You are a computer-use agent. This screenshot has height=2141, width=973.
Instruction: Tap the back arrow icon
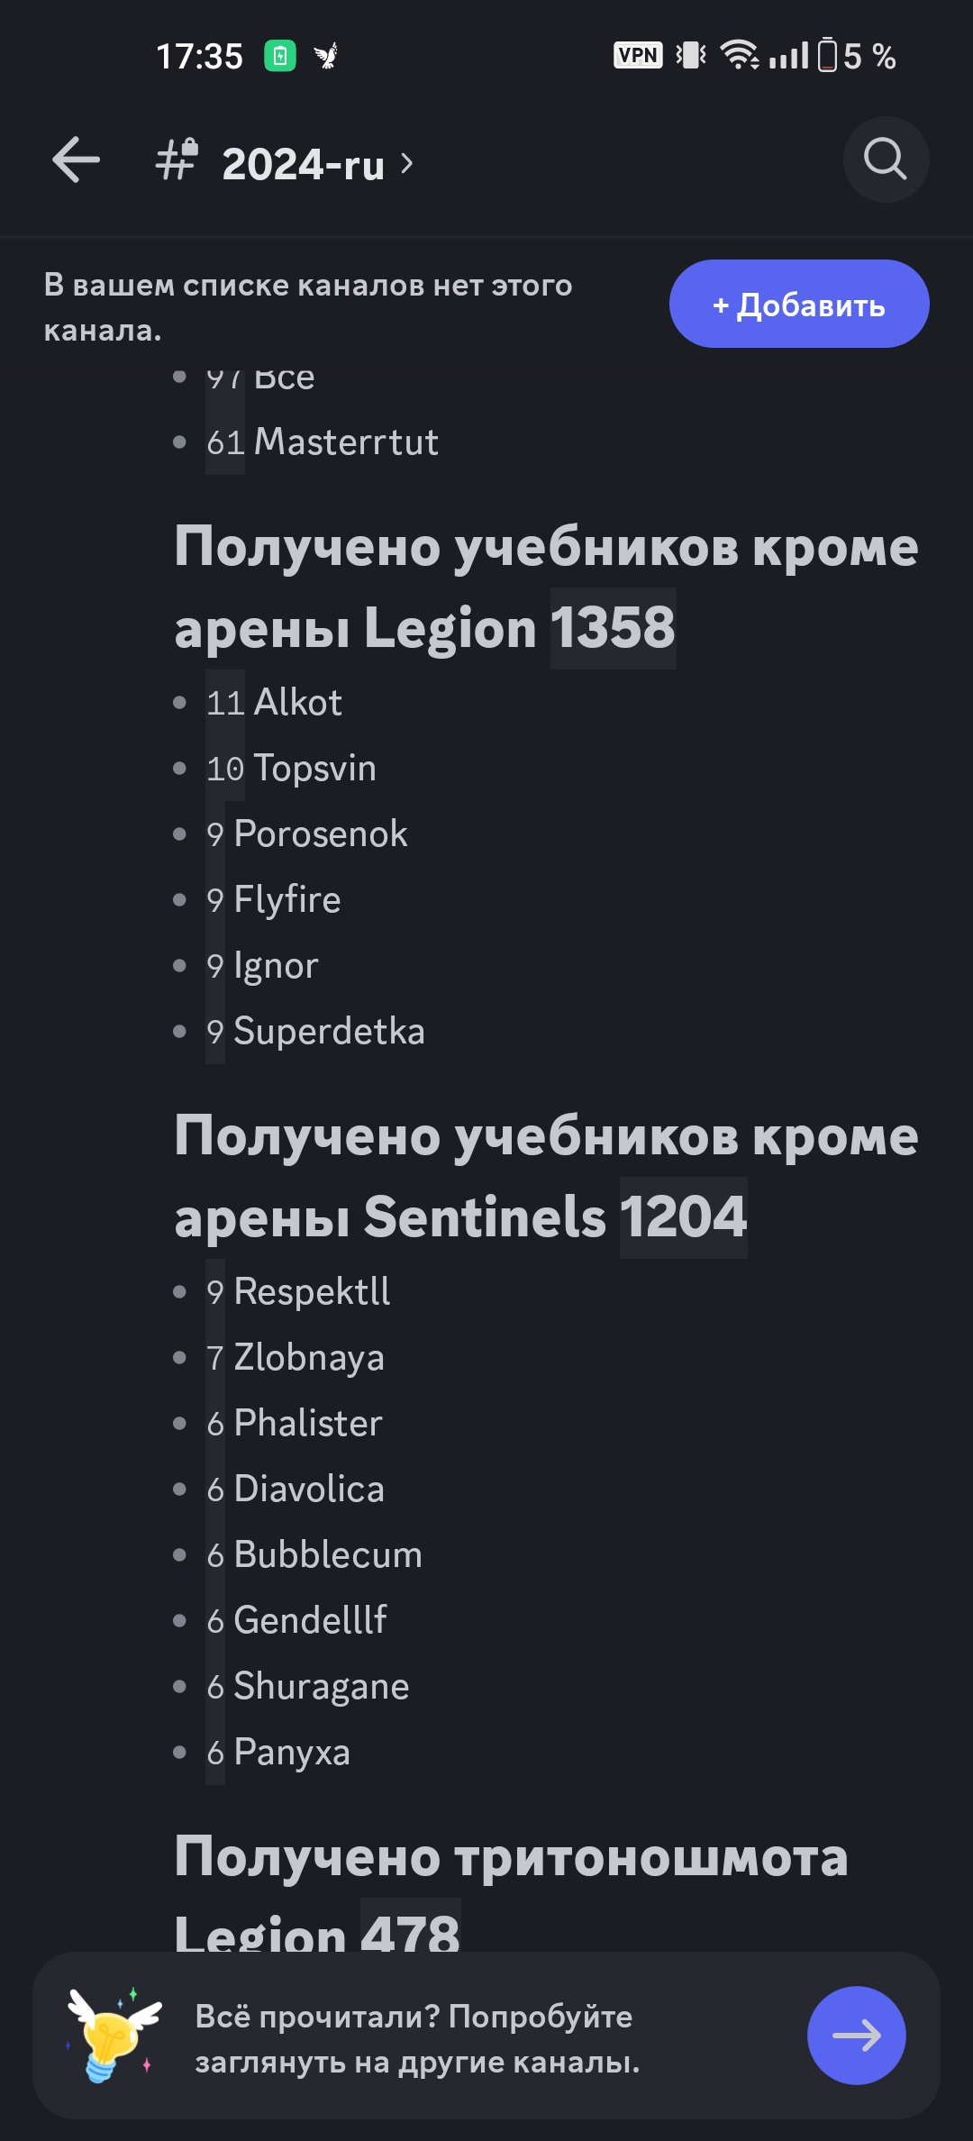(x=76, y=160)
